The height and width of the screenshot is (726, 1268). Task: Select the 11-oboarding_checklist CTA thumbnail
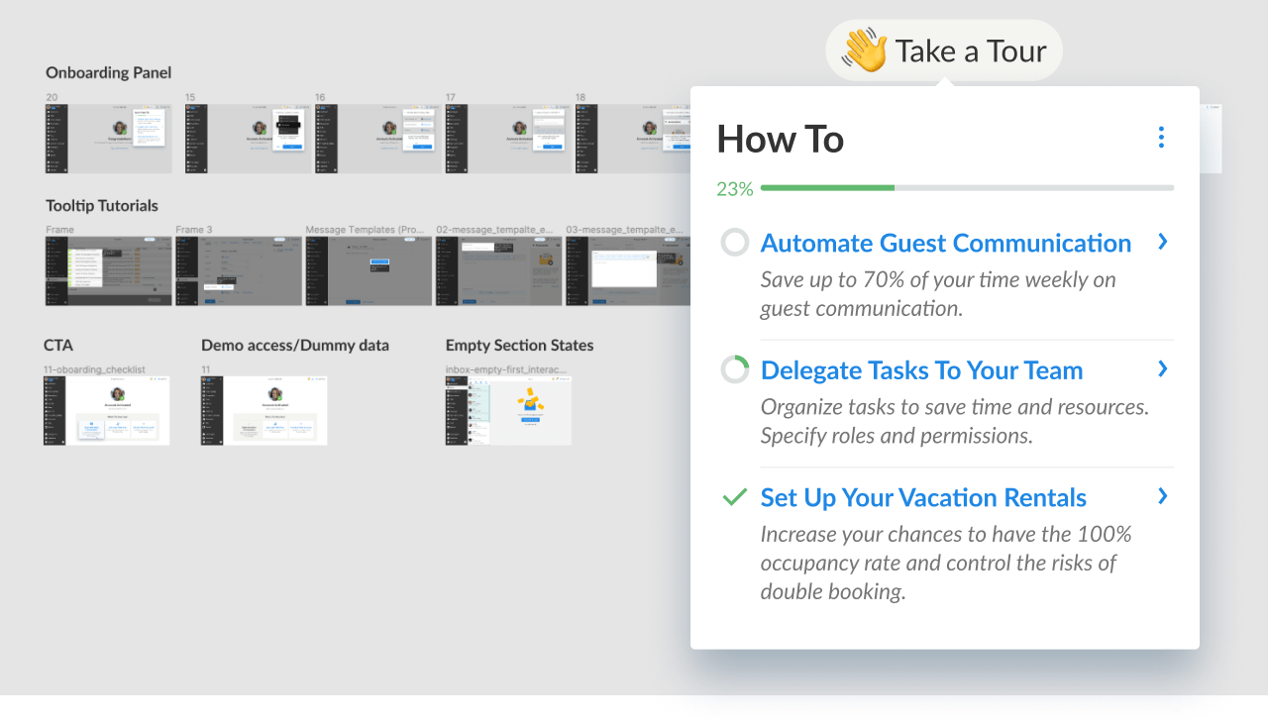point(107,410)
